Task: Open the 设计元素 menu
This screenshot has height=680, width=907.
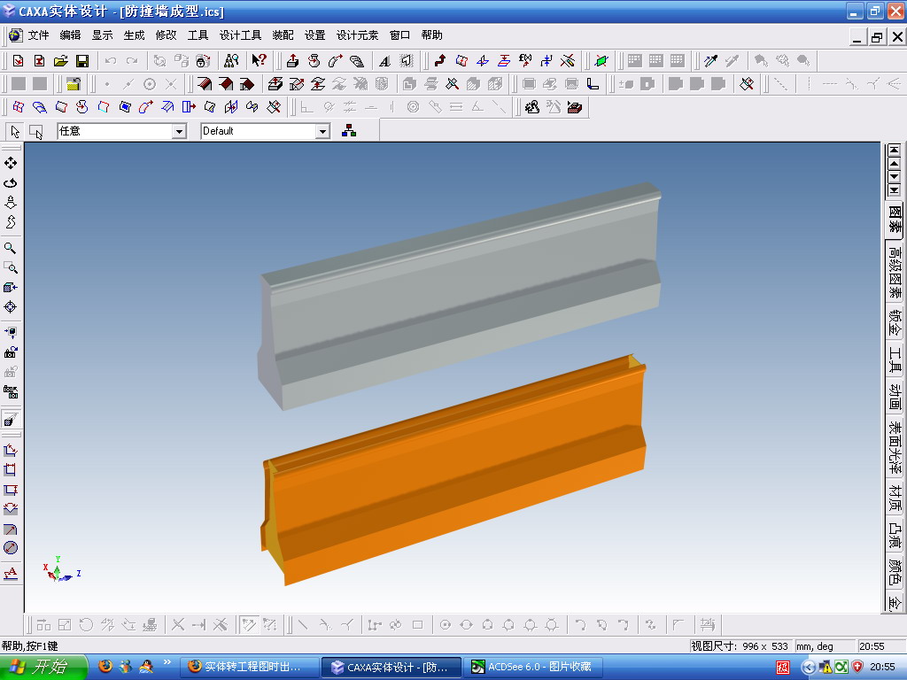Action: point(357,35)
